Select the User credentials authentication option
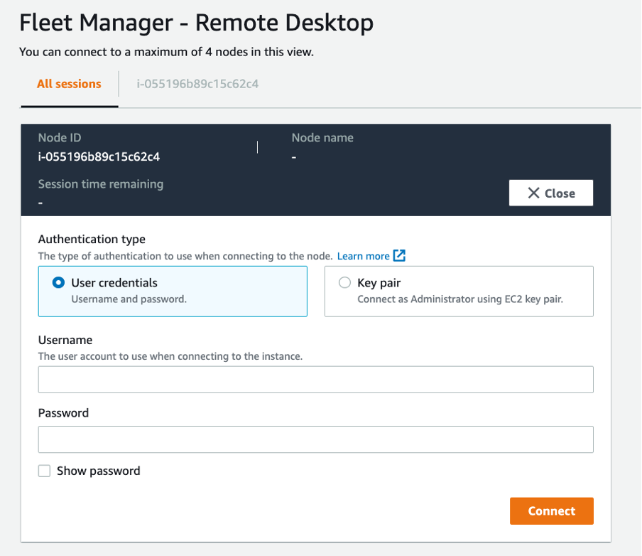The width and height of the screenshot is (642, 556). [173, 291]
